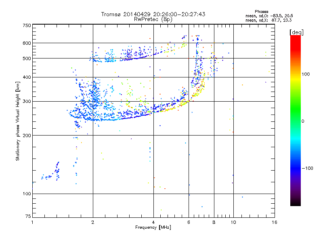Click the y-axis tick label '100'
Viewport: 323px width, 242px height.
pyautogui.click(x=27, y=194)
